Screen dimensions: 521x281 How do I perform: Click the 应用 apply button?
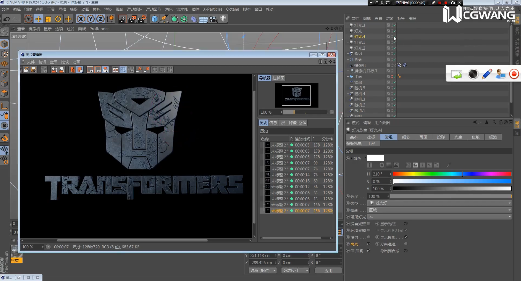(x=328, y=271)
